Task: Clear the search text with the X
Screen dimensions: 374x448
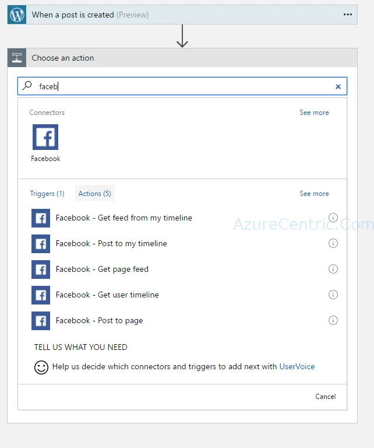Action: click(338, 86)
